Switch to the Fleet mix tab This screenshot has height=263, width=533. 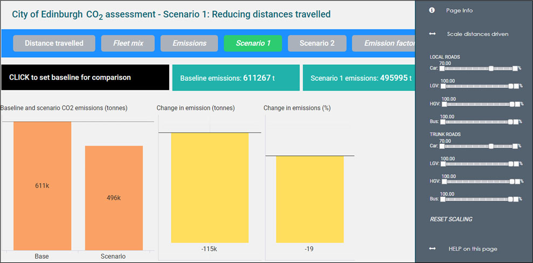click(128, 43)
